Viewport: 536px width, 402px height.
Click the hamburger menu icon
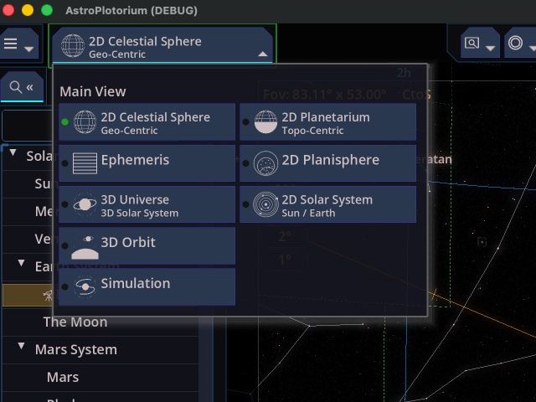coord(11,44)
